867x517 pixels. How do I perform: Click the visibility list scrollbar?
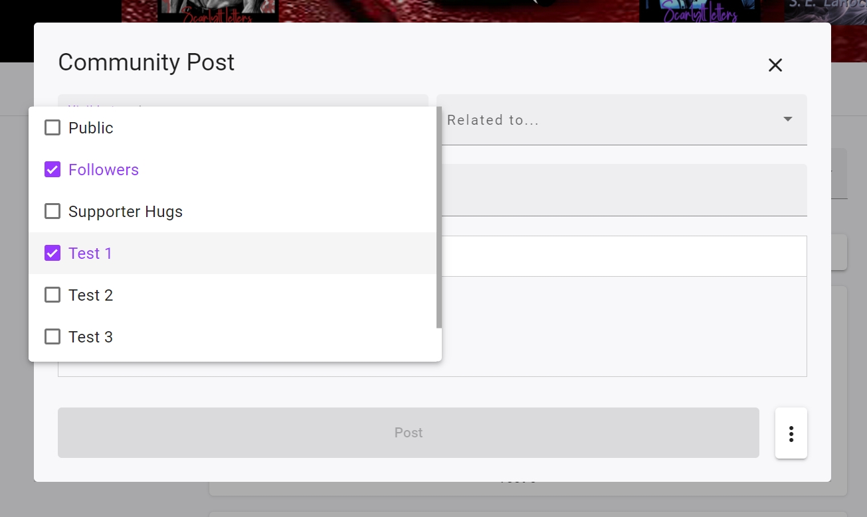439,217
